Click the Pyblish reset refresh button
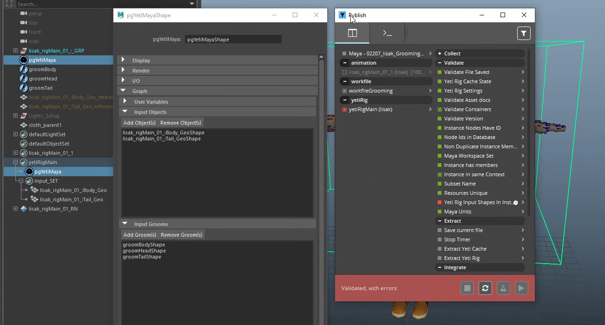 point(485,288)
